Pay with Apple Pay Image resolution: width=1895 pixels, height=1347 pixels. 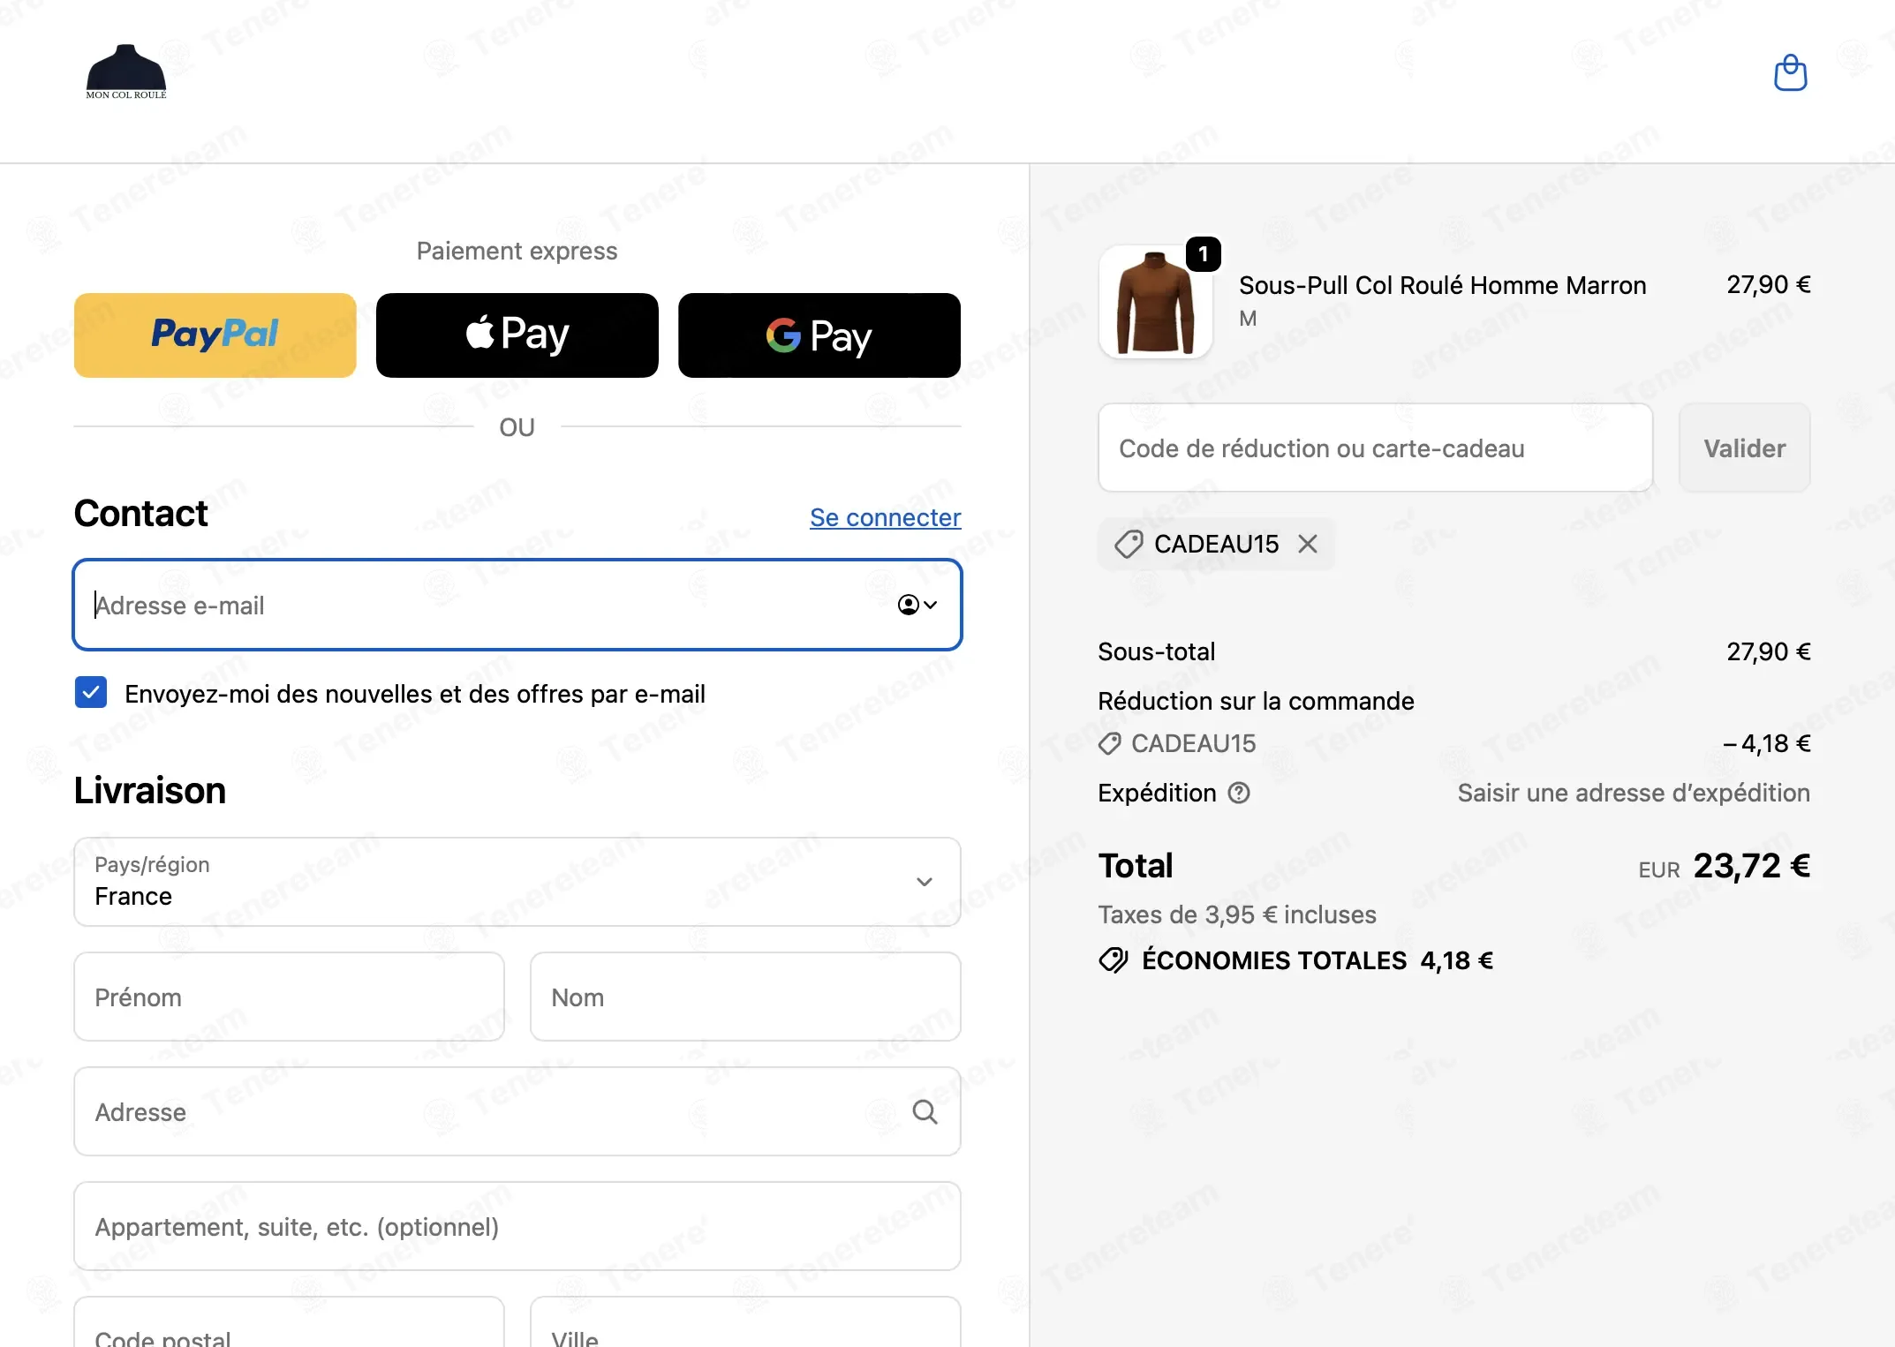click(517, 335)
